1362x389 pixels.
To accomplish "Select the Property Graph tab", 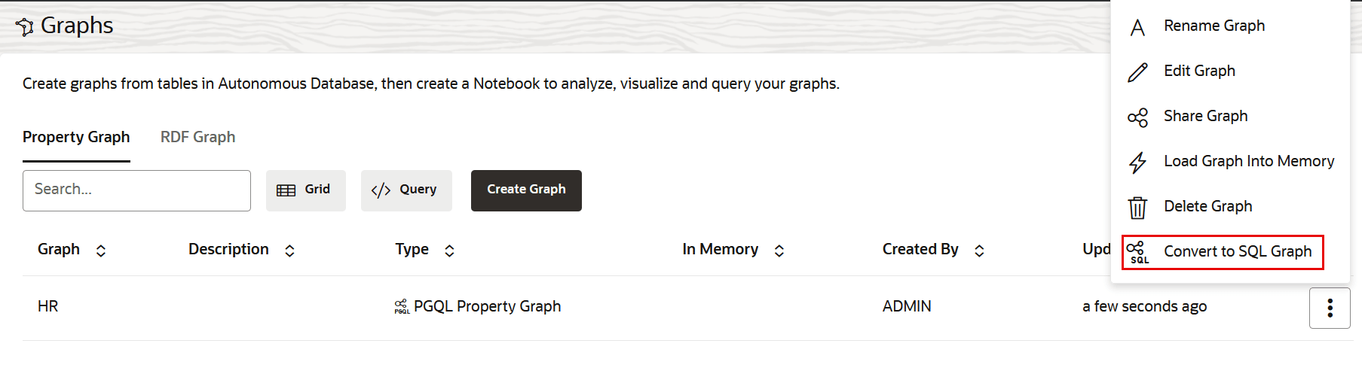I will click(x=76, y=137).
